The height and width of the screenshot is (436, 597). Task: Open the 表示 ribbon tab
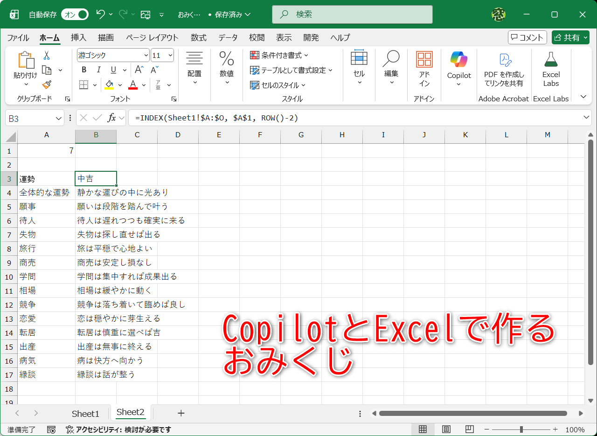[x=284, y=38]
